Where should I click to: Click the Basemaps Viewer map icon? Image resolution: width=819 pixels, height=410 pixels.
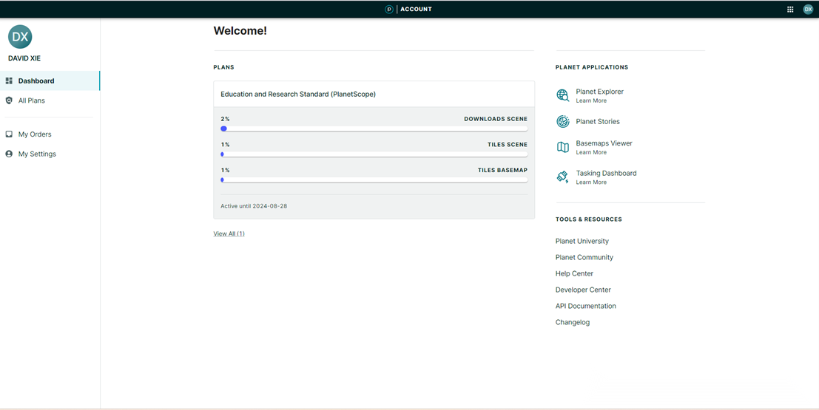(562, 147)
